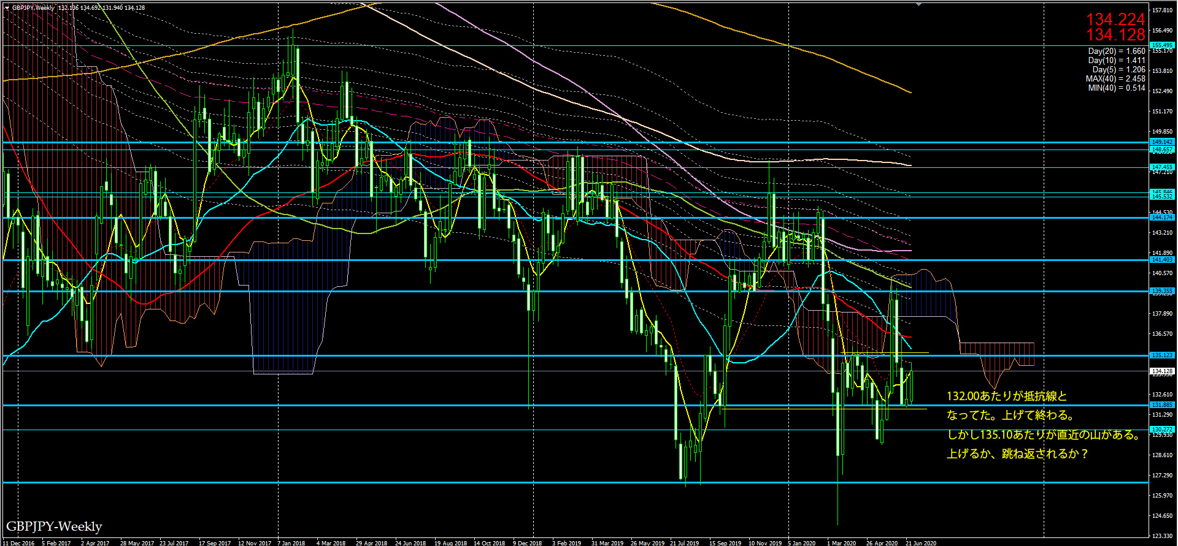The height and width of the screenshot is (546, 1178).
Task: Click the 7 Jan 2018 date label
Action: click(x=291, y=543)
